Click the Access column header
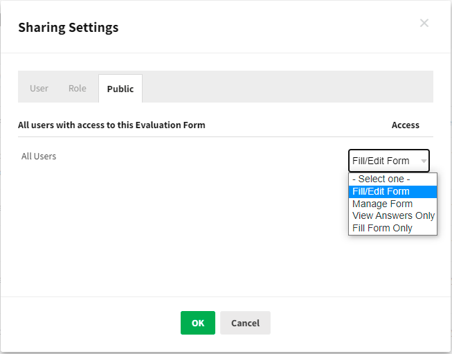 pos(405,125)
